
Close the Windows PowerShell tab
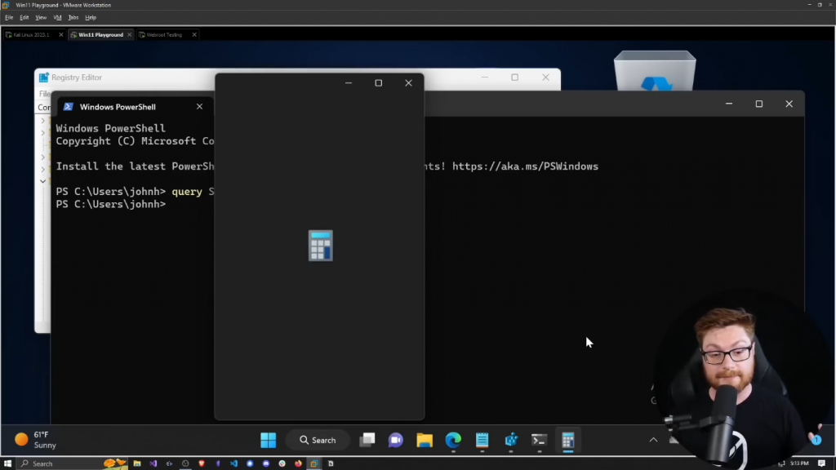pos(199,107)
